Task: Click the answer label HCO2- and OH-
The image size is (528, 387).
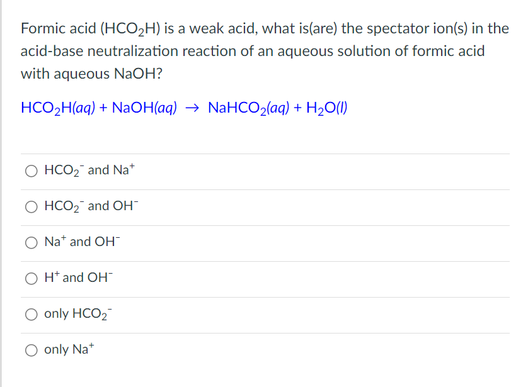Action: 91,206
